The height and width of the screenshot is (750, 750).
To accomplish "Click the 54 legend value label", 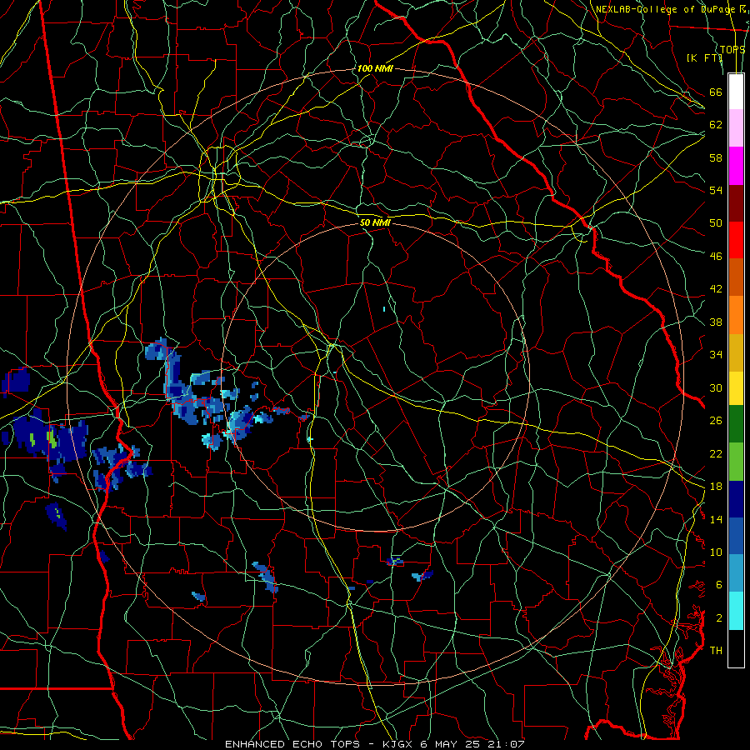I will 716,190.
